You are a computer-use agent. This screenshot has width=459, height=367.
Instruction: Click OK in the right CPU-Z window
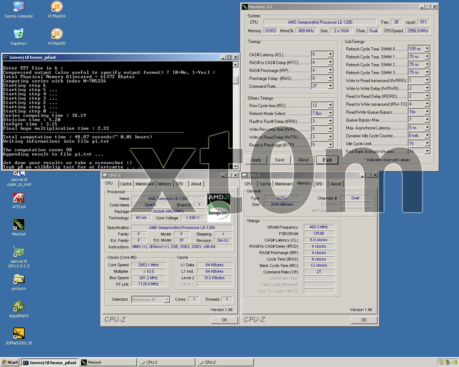[364, 320]
